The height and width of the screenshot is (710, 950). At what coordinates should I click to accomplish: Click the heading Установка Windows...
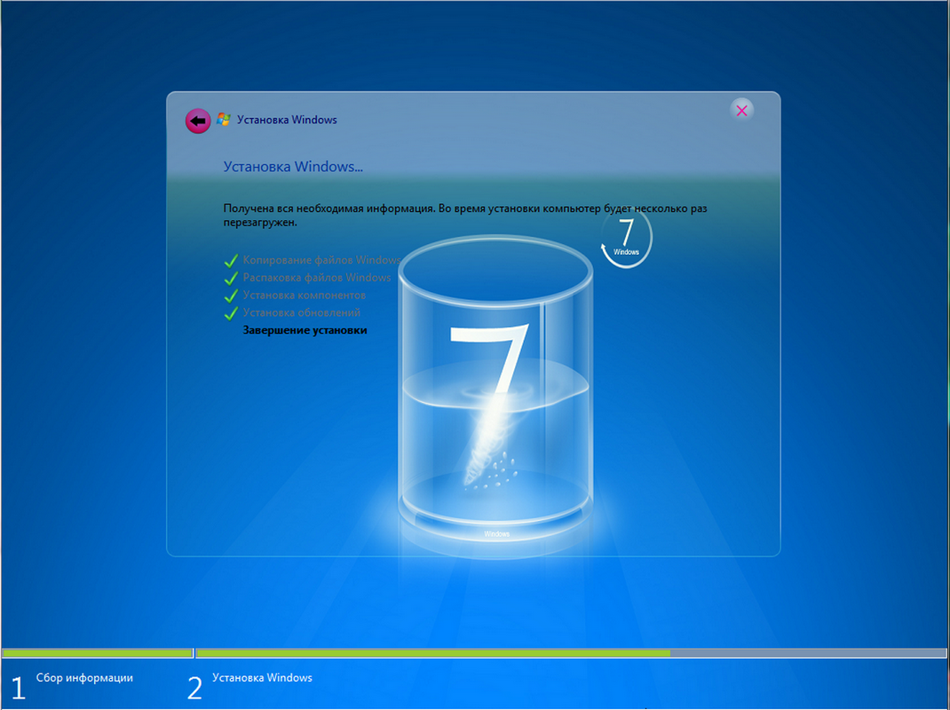click(x=293, y=167)
